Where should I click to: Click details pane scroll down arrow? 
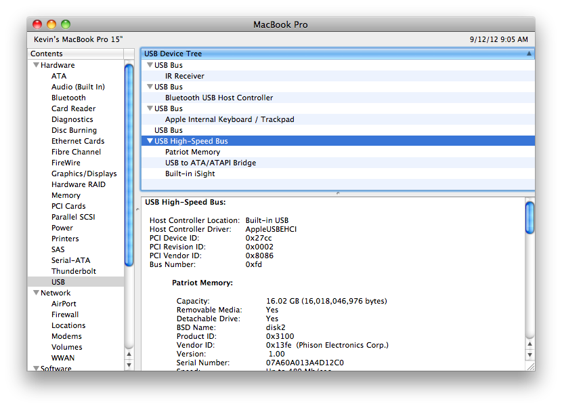529,355
